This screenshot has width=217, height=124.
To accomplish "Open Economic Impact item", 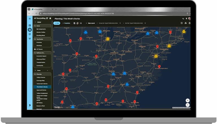I will point(41,56).
